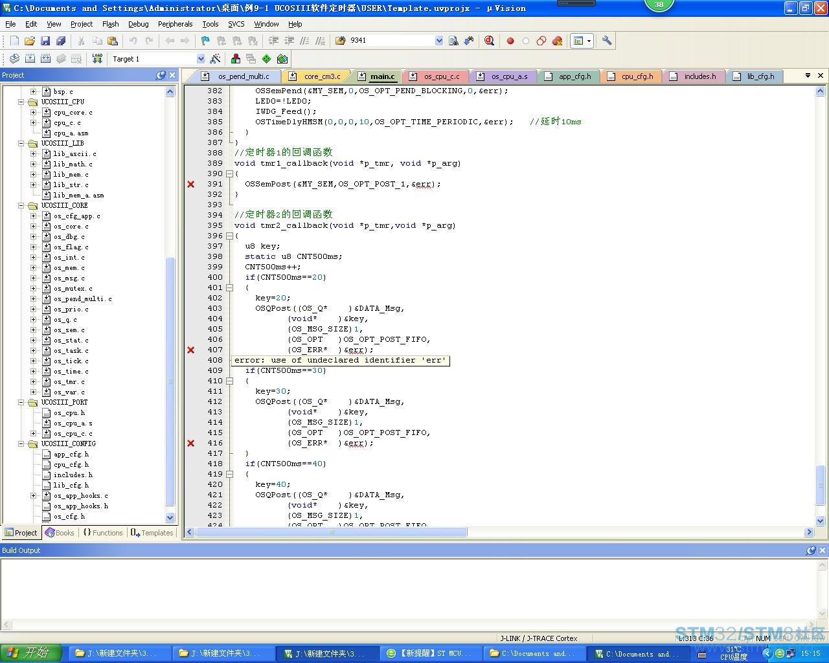The width and height of the screenshot is (829, 663).
Task: Click the Insert bookmark flag icon
Action: click(205, 41)
